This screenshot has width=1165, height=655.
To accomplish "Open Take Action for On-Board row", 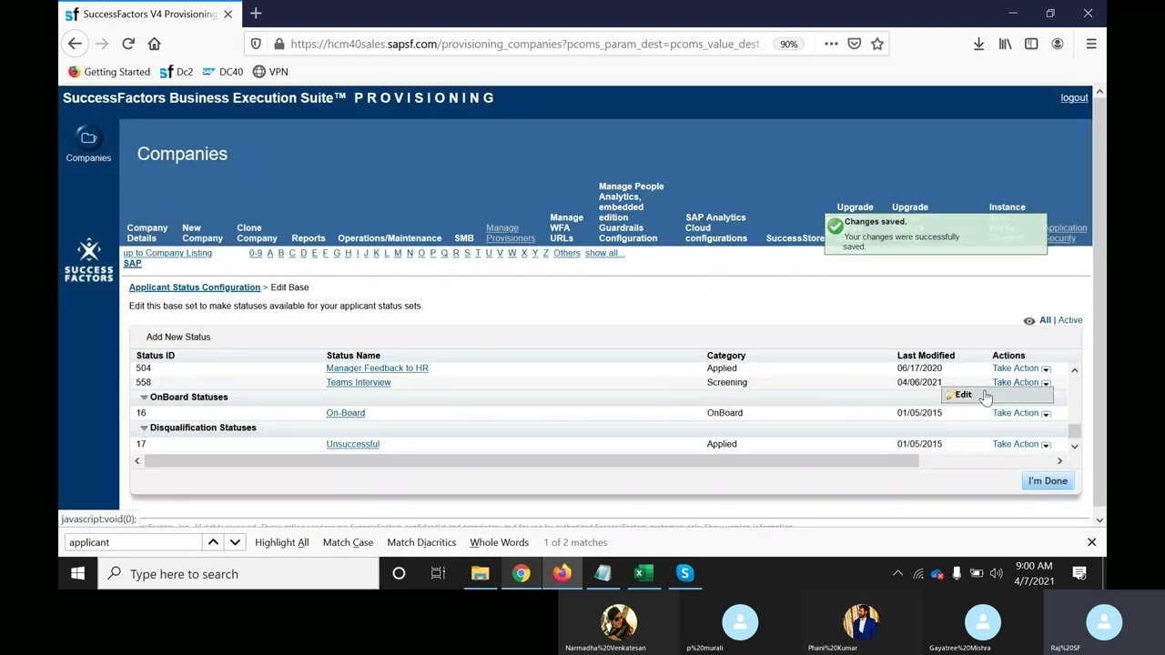I will tap(1021, 413).
